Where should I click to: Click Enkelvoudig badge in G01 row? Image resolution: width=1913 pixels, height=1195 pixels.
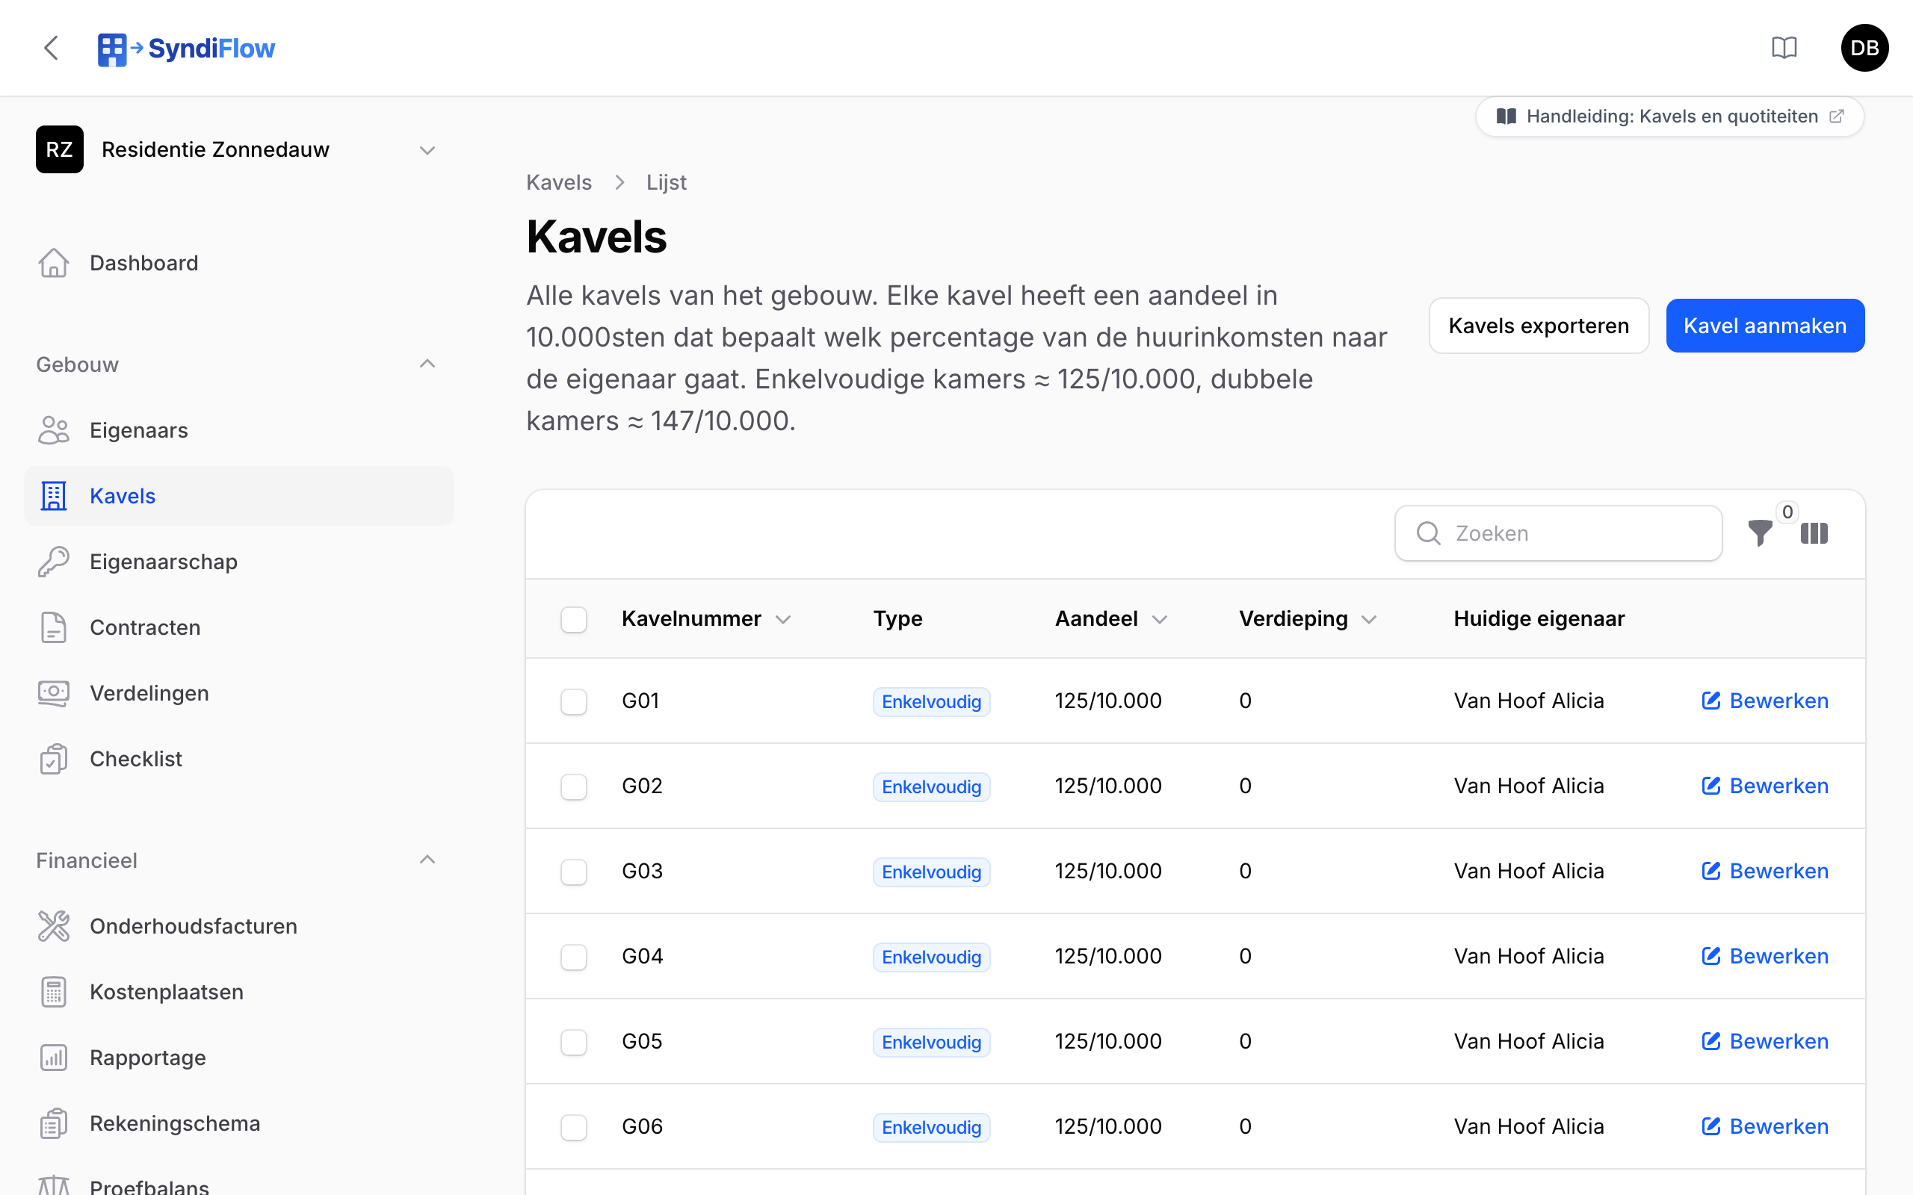tap(931, 702)
